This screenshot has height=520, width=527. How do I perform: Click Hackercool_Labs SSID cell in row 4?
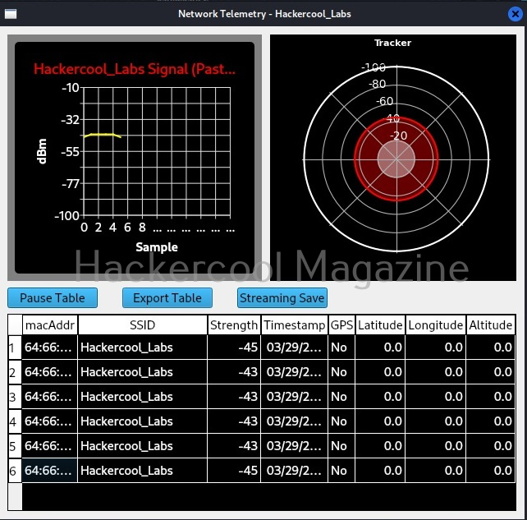tap(143, 421)
